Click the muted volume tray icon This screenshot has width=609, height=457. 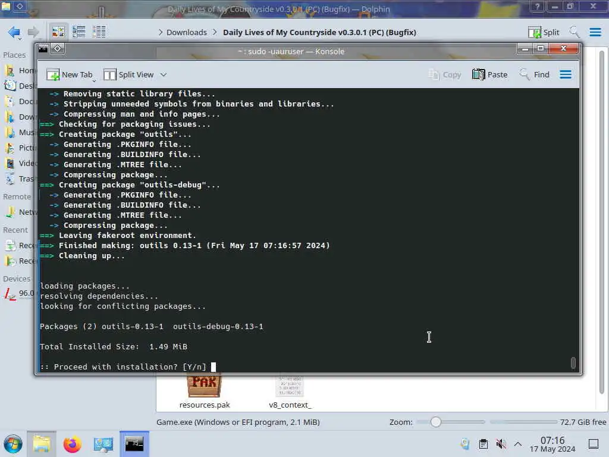tap(501, 444)
